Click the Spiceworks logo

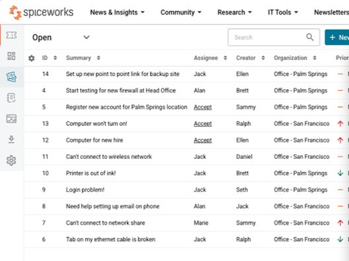point(41,13)
